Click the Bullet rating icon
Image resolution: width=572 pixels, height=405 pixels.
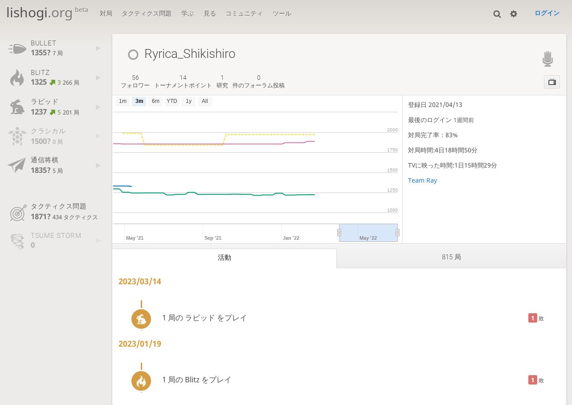(x=17, y=48)
